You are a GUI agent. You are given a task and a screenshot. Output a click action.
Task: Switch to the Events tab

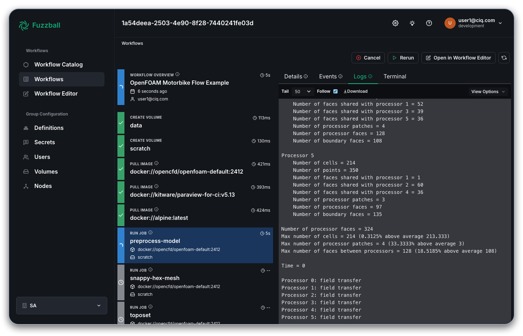[x=331, y=76]
